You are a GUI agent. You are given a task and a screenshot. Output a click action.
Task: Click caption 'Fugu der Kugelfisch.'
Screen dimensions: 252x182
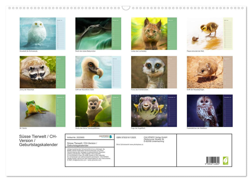pyautogui.click(x=138, y=128)
